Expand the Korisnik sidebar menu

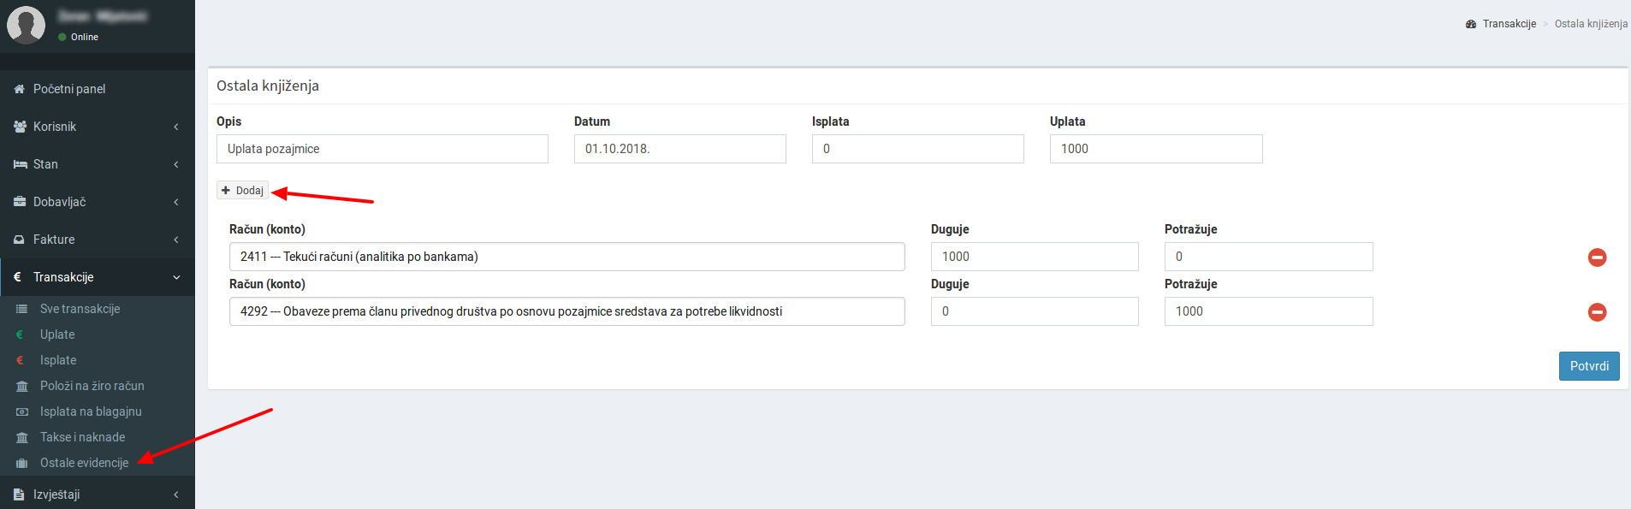tap(98, 127)
